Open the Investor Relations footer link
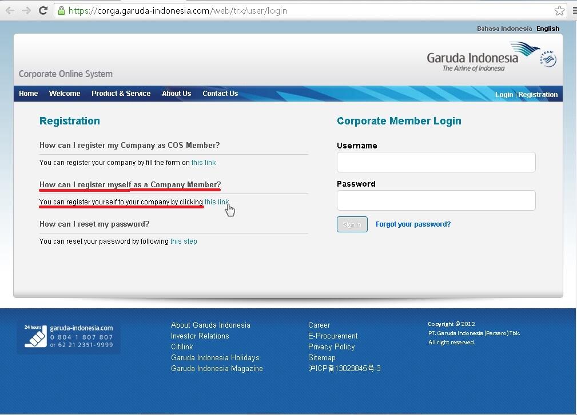Image resolution: width=577 pixels, height=415 pixels. tap(200, 336)
